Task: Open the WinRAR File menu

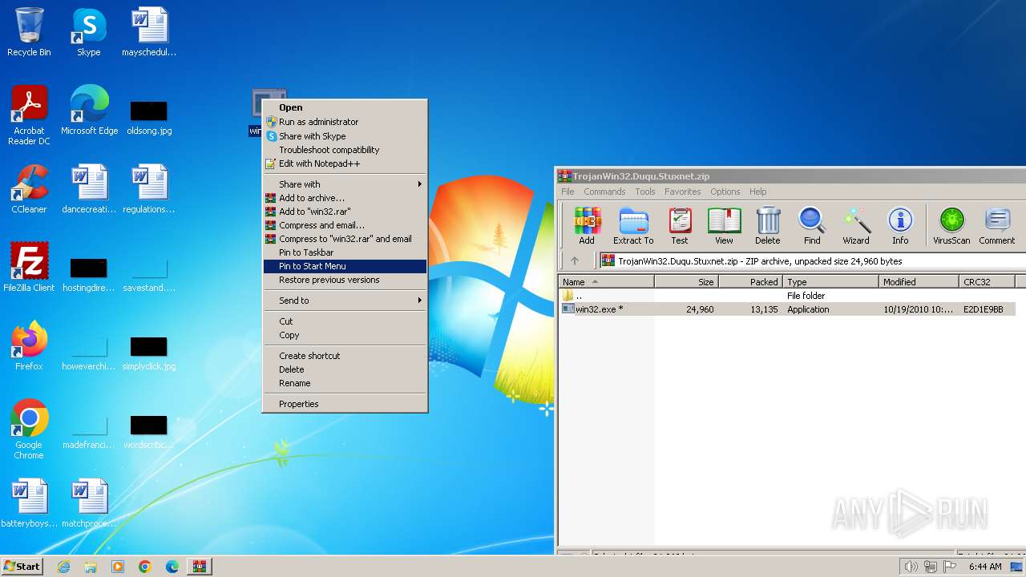Action: click(x=568, y=192)
